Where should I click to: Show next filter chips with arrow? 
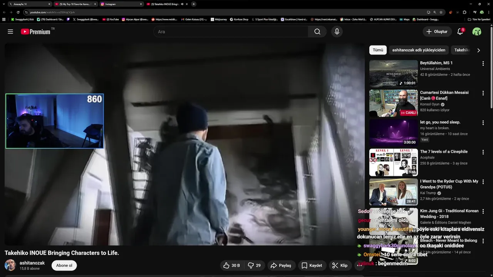(479, 50)
